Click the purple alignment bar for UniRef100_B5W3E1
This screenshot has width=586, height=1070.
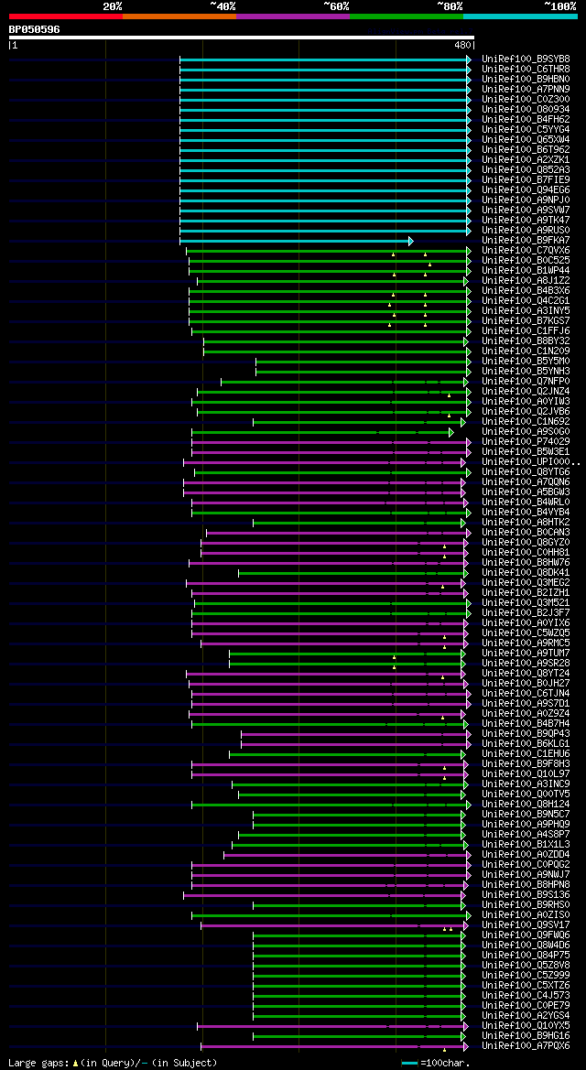coord(331,452)
